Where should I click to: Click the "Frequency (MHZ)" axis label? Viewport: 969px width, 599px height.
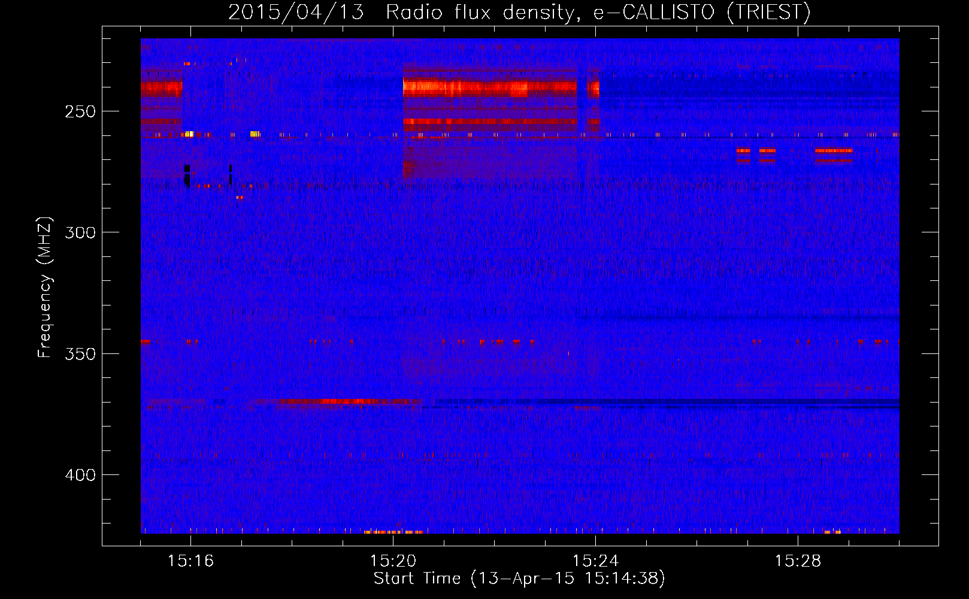tap(46, 287)
